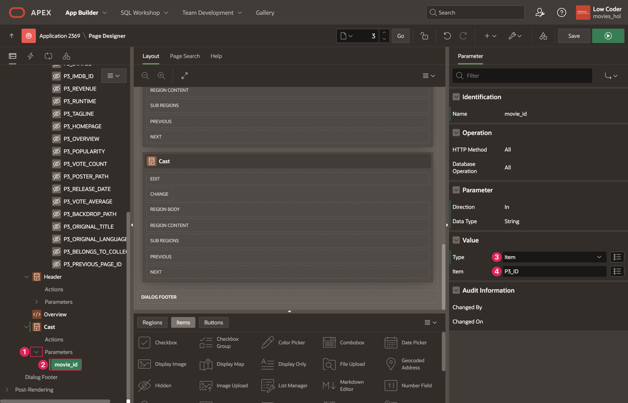Collapse the Identification section

456,97
